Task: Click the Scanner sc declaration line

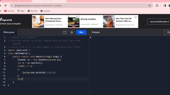Action: click(40, 60)
